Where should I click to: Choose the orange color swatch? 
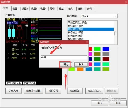[80, 69]
